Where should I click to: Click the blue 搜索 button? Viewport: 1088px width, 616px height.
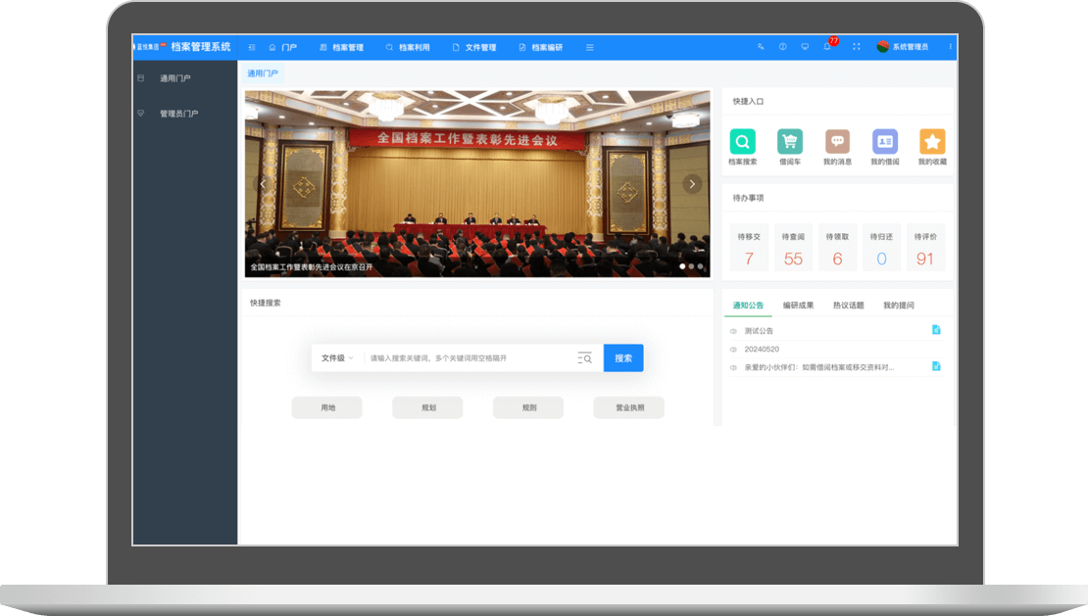623,358
